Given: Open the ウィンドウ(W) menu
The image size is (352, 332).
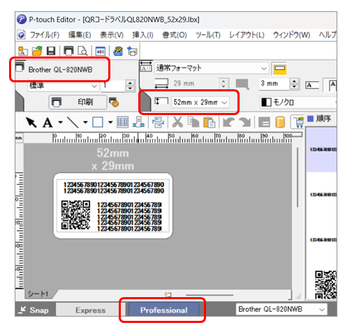Looking at the screenshot, I should (291, 35).
